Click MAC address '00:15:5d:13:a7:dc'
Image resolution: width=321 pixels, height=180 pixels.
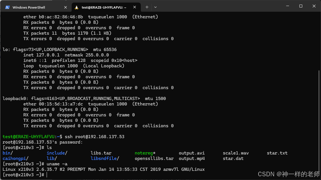point(61,104)
